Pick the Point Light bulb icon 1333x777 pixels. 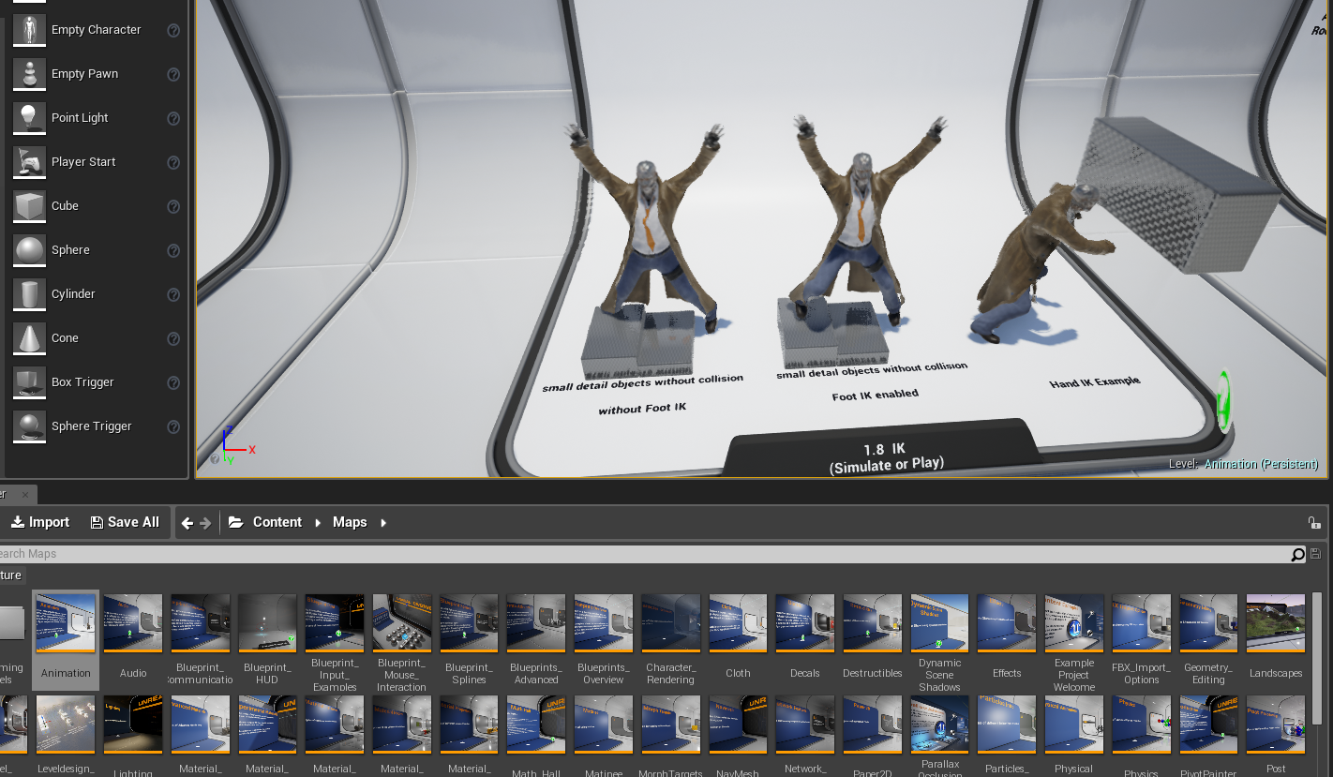tap(30, 118)
